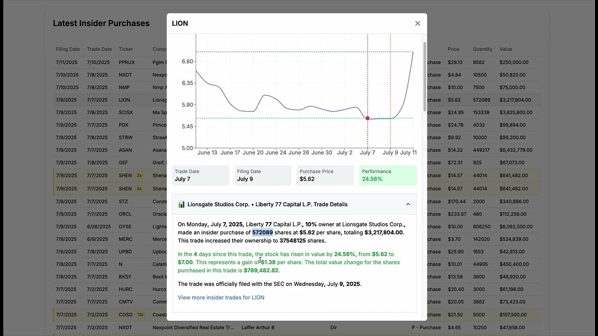Click the Filing Date July 9 card

263,175
